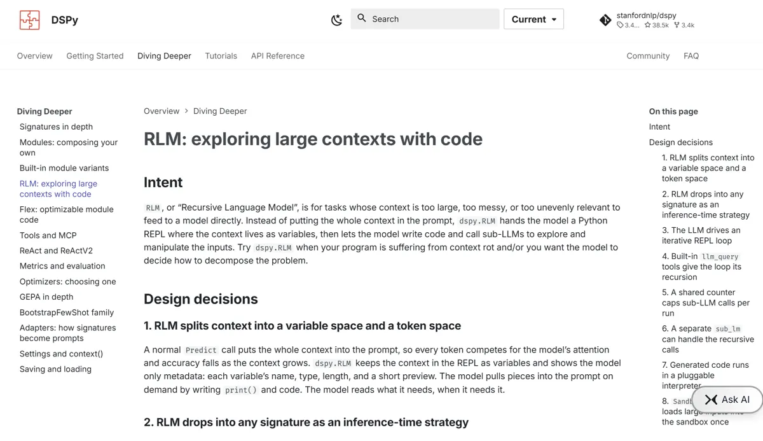Open the API Reference tab
This screenshot has height=441, width=763.
(278, 56)
